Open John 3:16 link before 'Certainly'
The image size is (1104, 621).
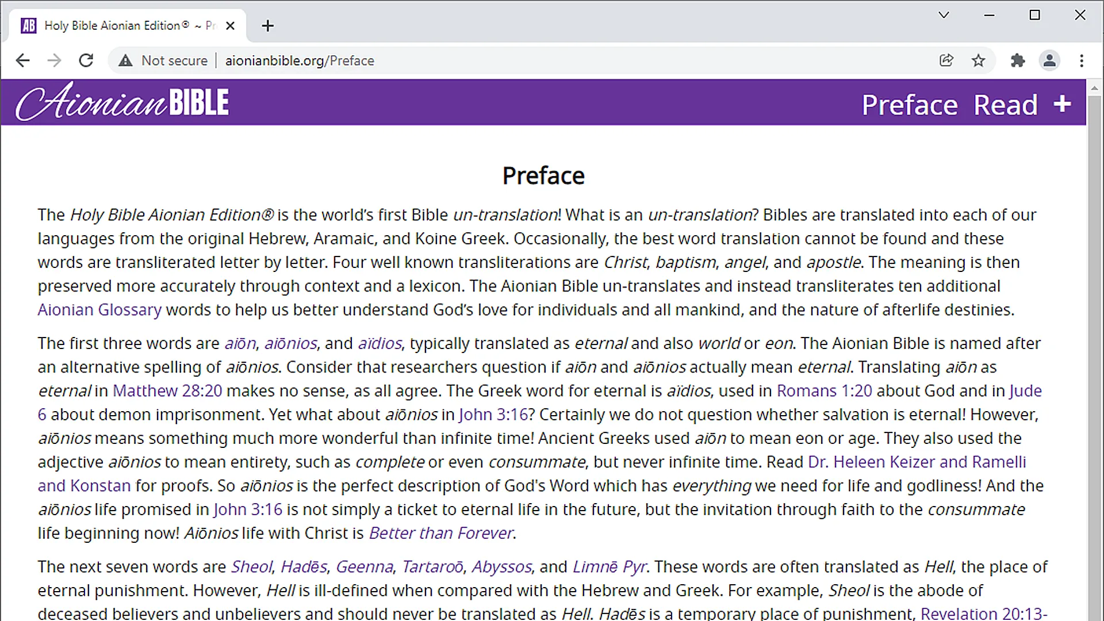pyautogui.click(x=493, y=415)
